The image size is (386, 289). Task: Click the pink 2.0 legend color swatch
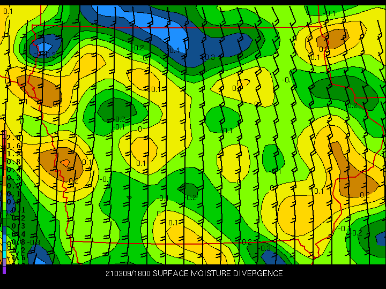click(4, 134)
